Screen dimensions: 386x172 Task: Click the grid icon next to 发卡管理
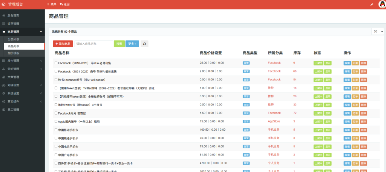[3, 60]
